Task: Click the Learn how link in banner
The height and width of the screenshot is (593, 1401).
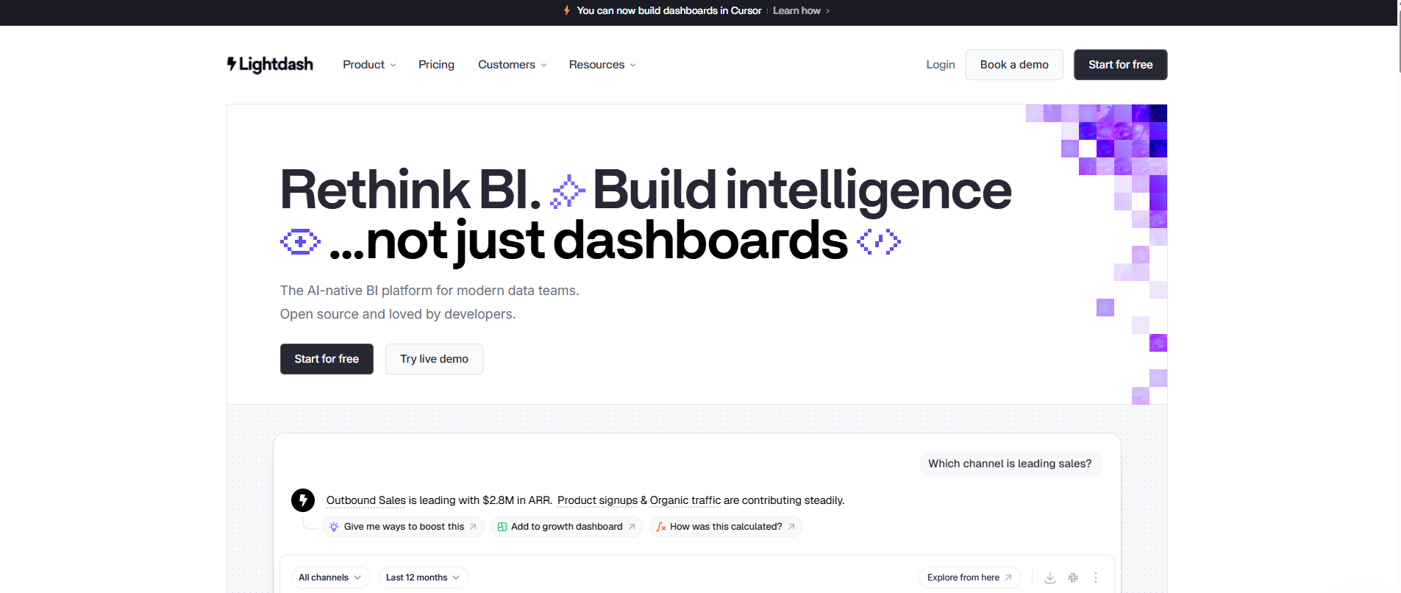Action: coord(801,10)
